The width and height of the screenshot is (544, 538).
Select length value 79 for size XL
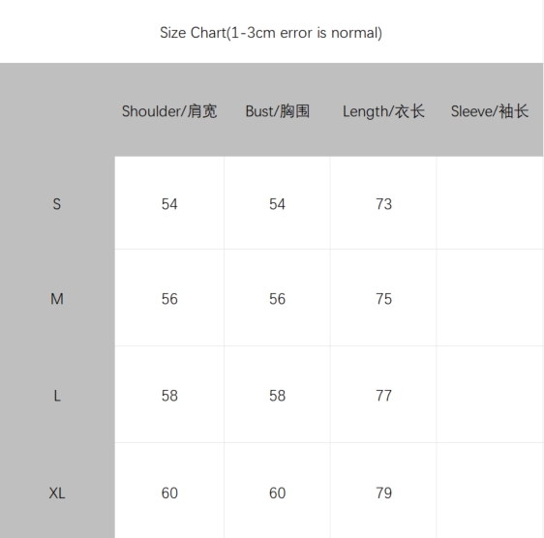point(383,493)
